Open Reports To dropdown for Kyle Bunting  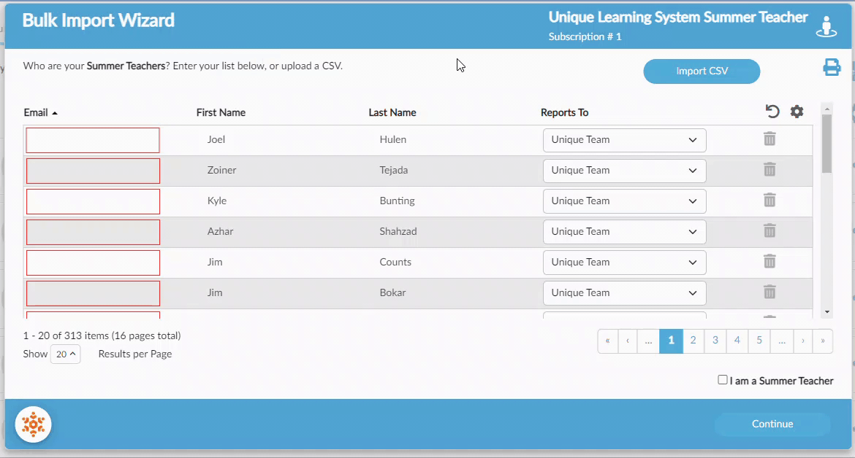coord(624,201)
